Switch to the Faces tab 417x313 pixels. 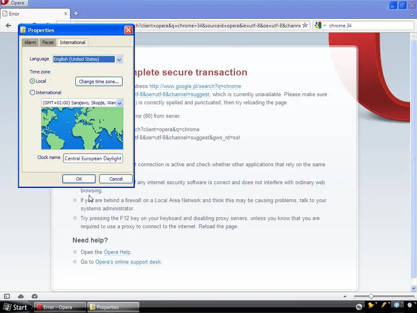48,42
